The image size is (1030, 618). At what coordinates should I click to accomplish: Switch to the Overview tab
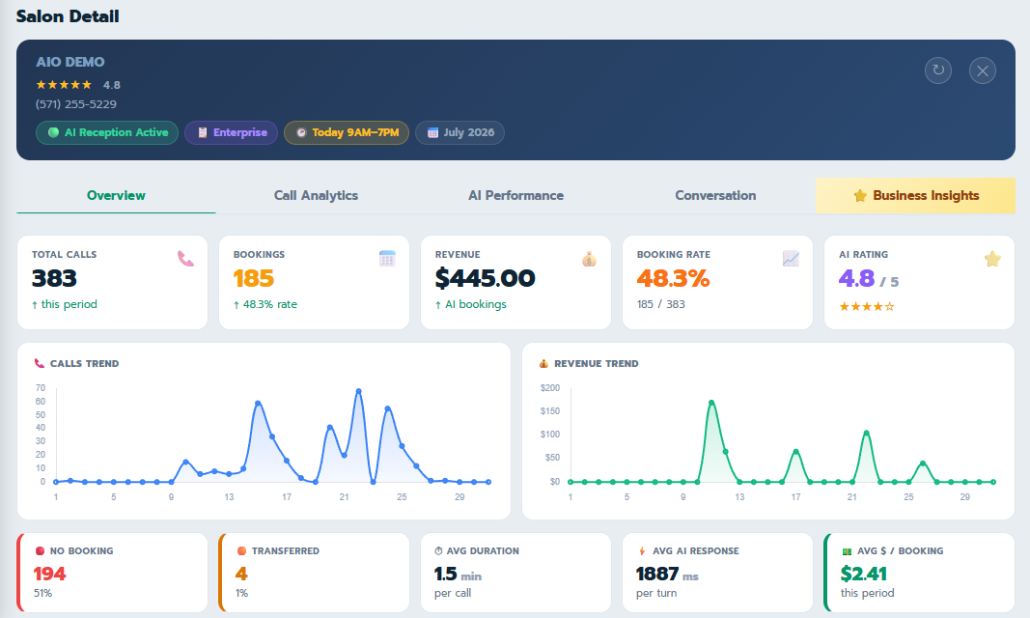pyautogui.click(x=116, y=196)
